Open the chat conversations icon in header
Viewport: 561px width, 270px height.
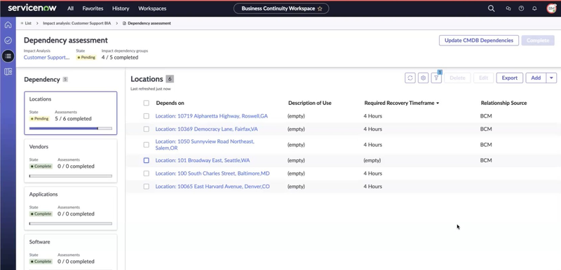(x=508, y=8)
